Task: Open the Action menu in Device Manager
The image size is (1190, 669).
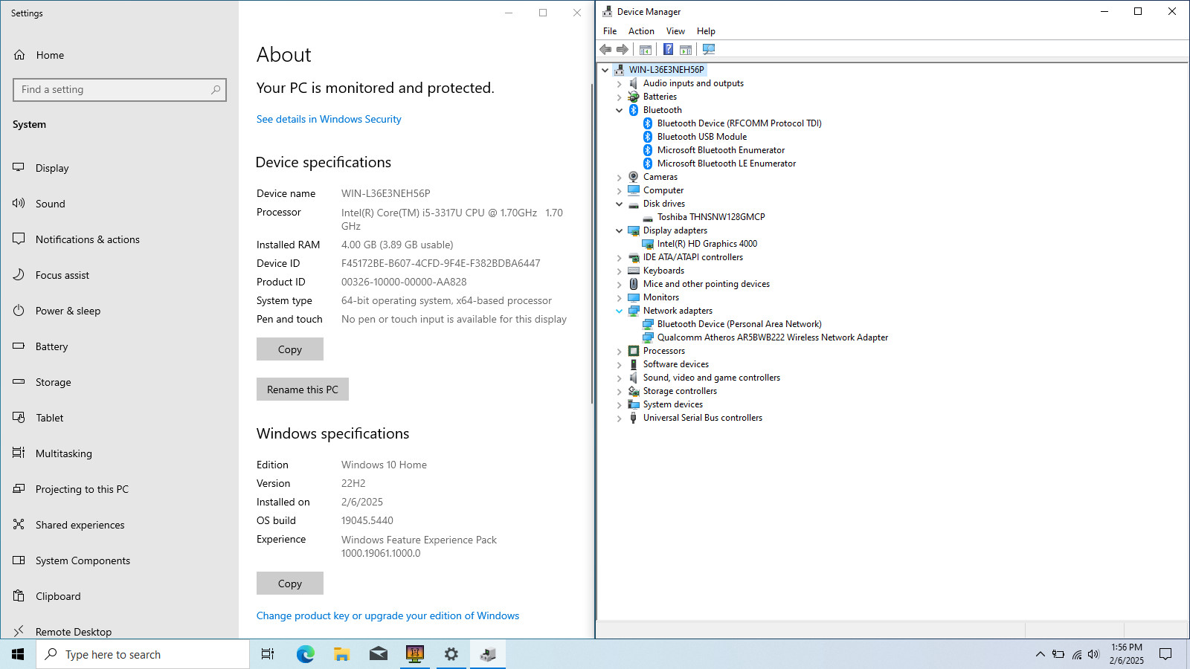Action: pos(641,31)
